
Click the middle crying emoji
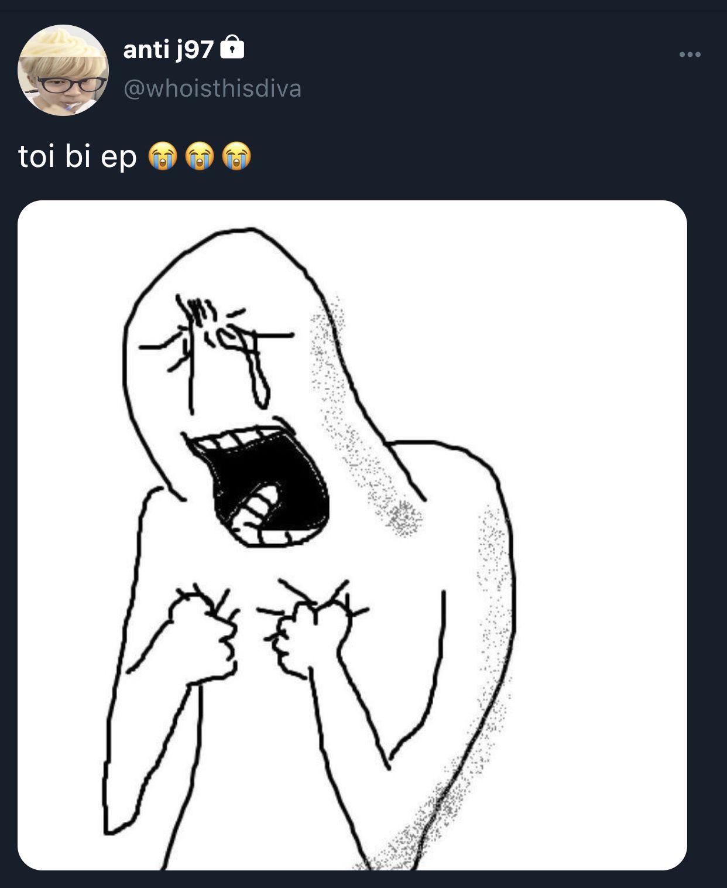(x=200, y=156)
